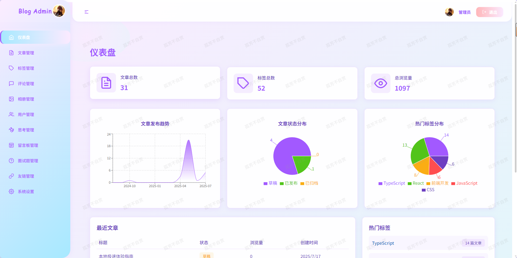Hide the React series via its legend item
517x258 pixels.
(416, 183)
